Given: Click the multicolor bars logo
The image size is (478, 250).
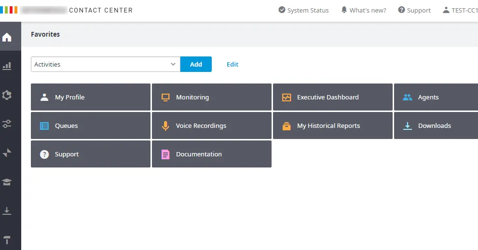Looking at the screenshot, I should pos(9,10).
